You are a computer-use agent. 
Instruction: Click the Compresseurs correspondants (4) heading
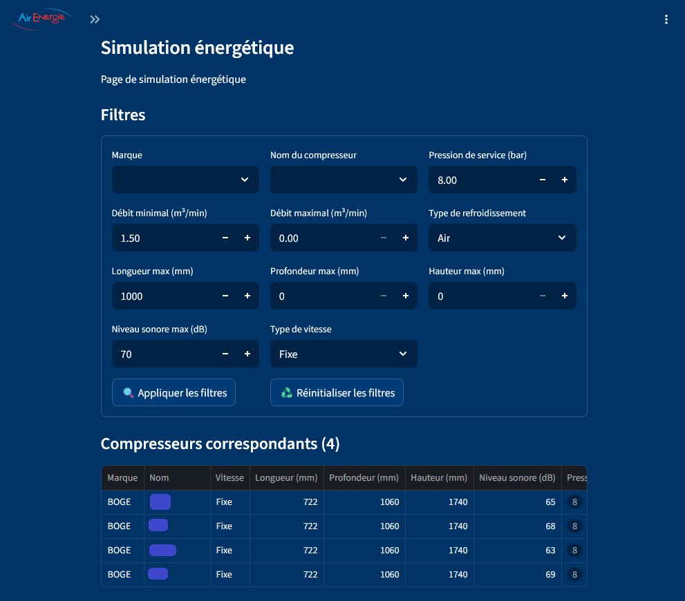220,443
